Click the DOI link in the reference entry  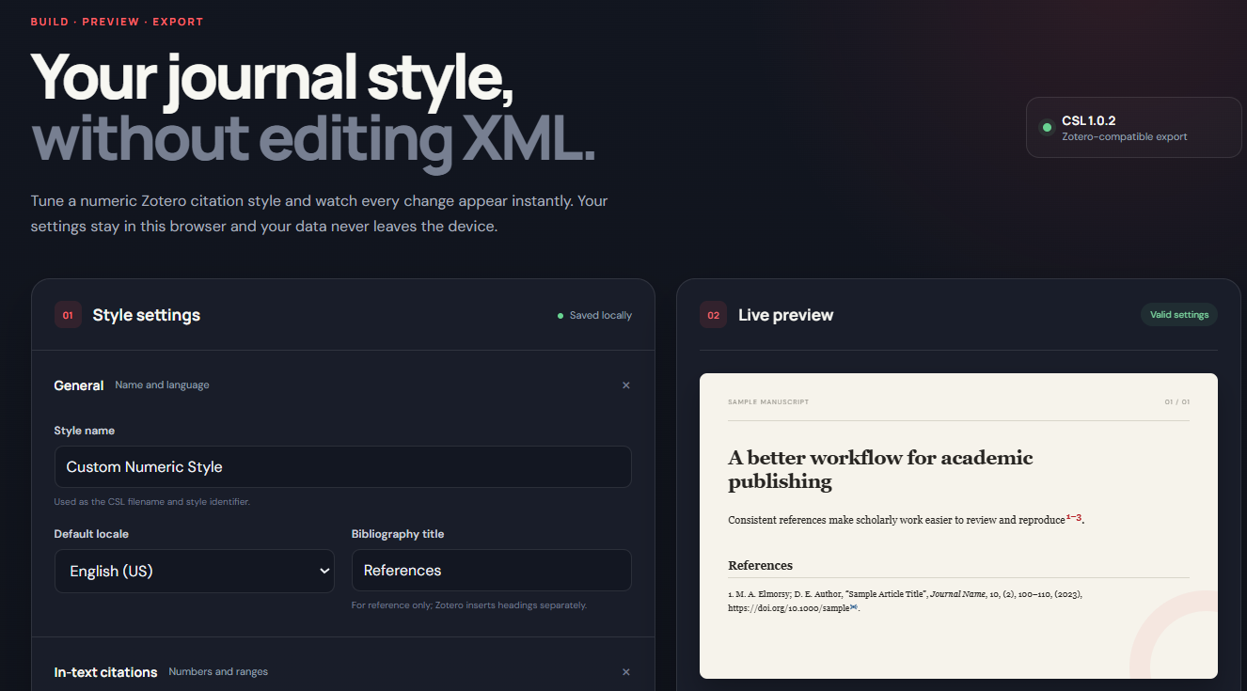[x=794, y=608]
